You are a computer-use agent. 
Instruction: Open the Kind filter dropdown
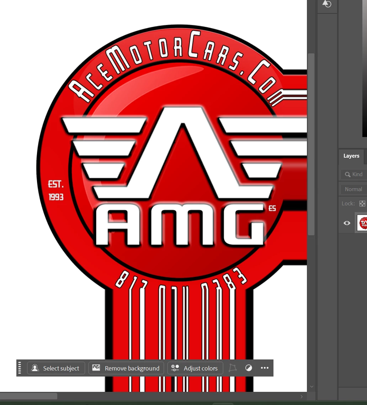click(x=354, y=174)
